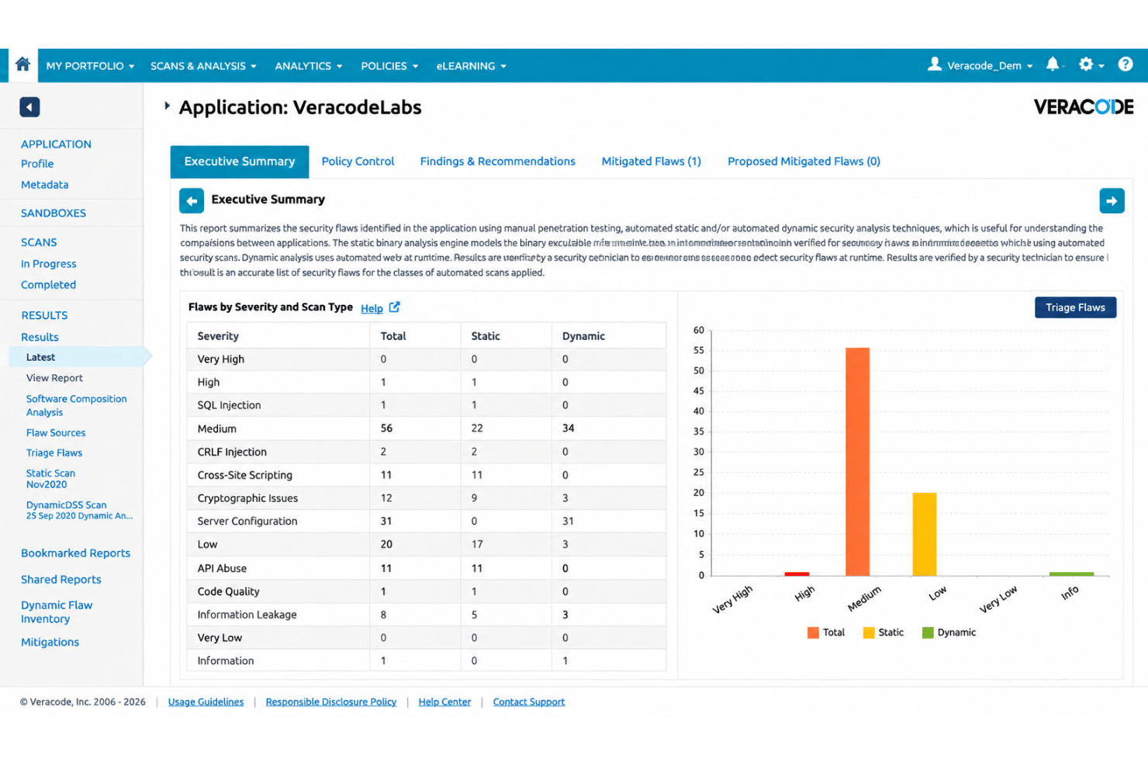Open the Proposed Mitigated Flaws (0) tab
Viewport: 1148px width, 766px height.
(x=804, y=161)
